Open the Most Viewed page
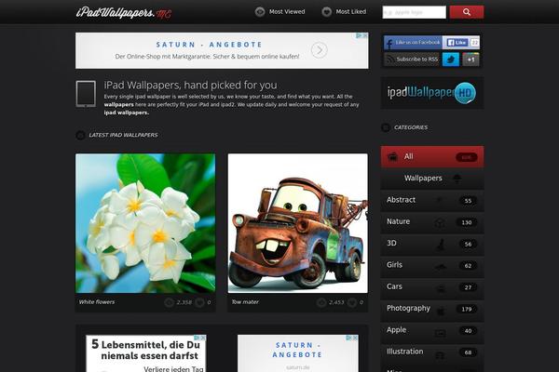The width and height of the screenshot is (559, 372). tap(287, 12)
